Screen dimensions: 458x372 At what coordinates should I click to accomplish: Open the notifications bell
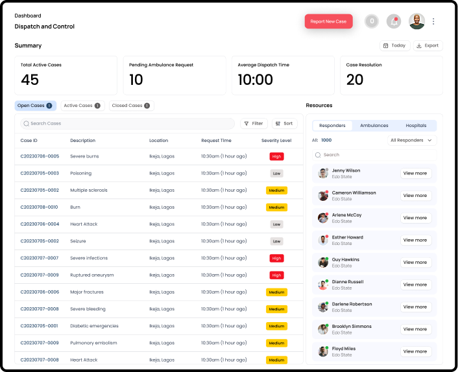point(393,21)
